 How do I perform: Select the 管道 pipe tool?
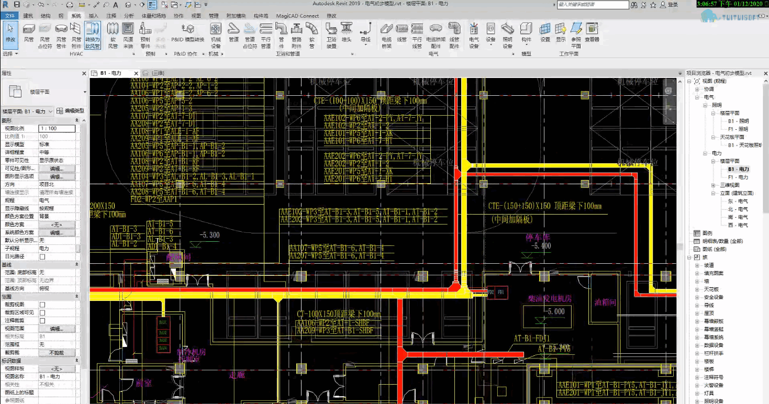coord(234,32)
